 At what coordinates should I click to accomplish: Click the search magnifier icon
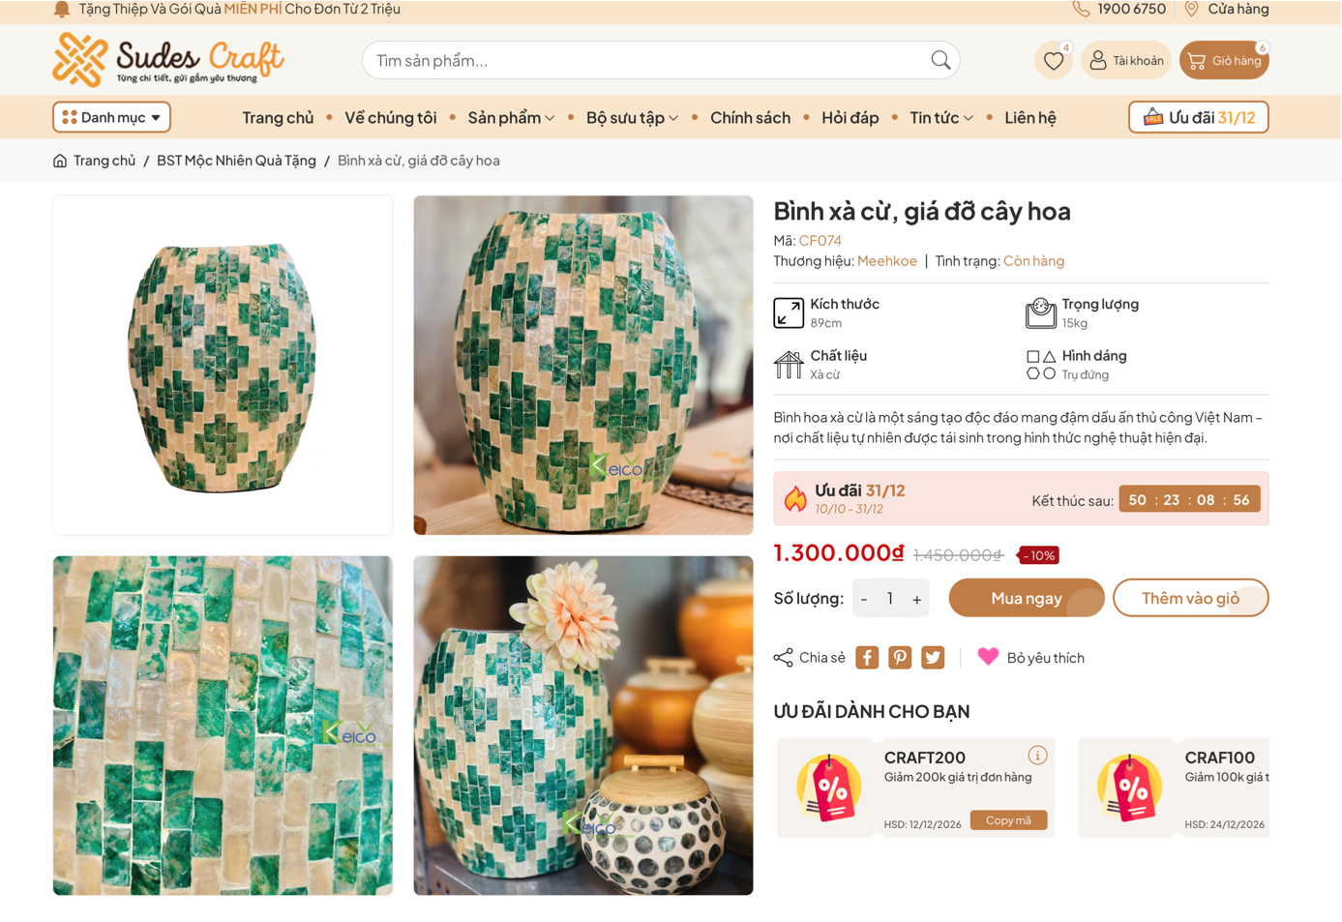pos(940,60)
